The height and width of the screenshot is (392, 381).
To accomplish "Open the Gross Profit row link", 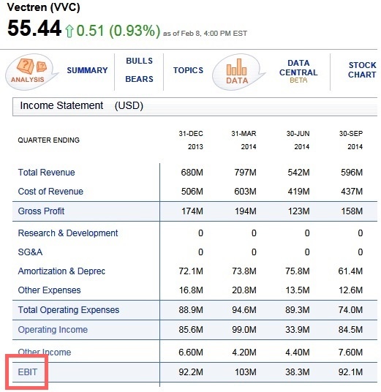I will pyautogui.click(x=41, y=211).
